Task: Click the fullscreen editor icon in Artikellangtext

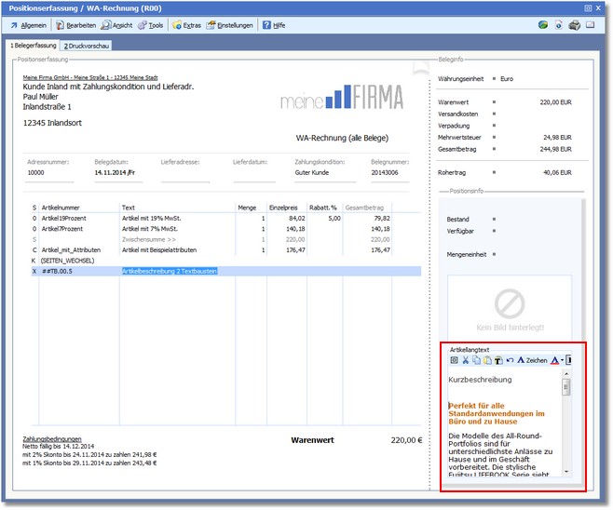Action: tap(454, 360)
